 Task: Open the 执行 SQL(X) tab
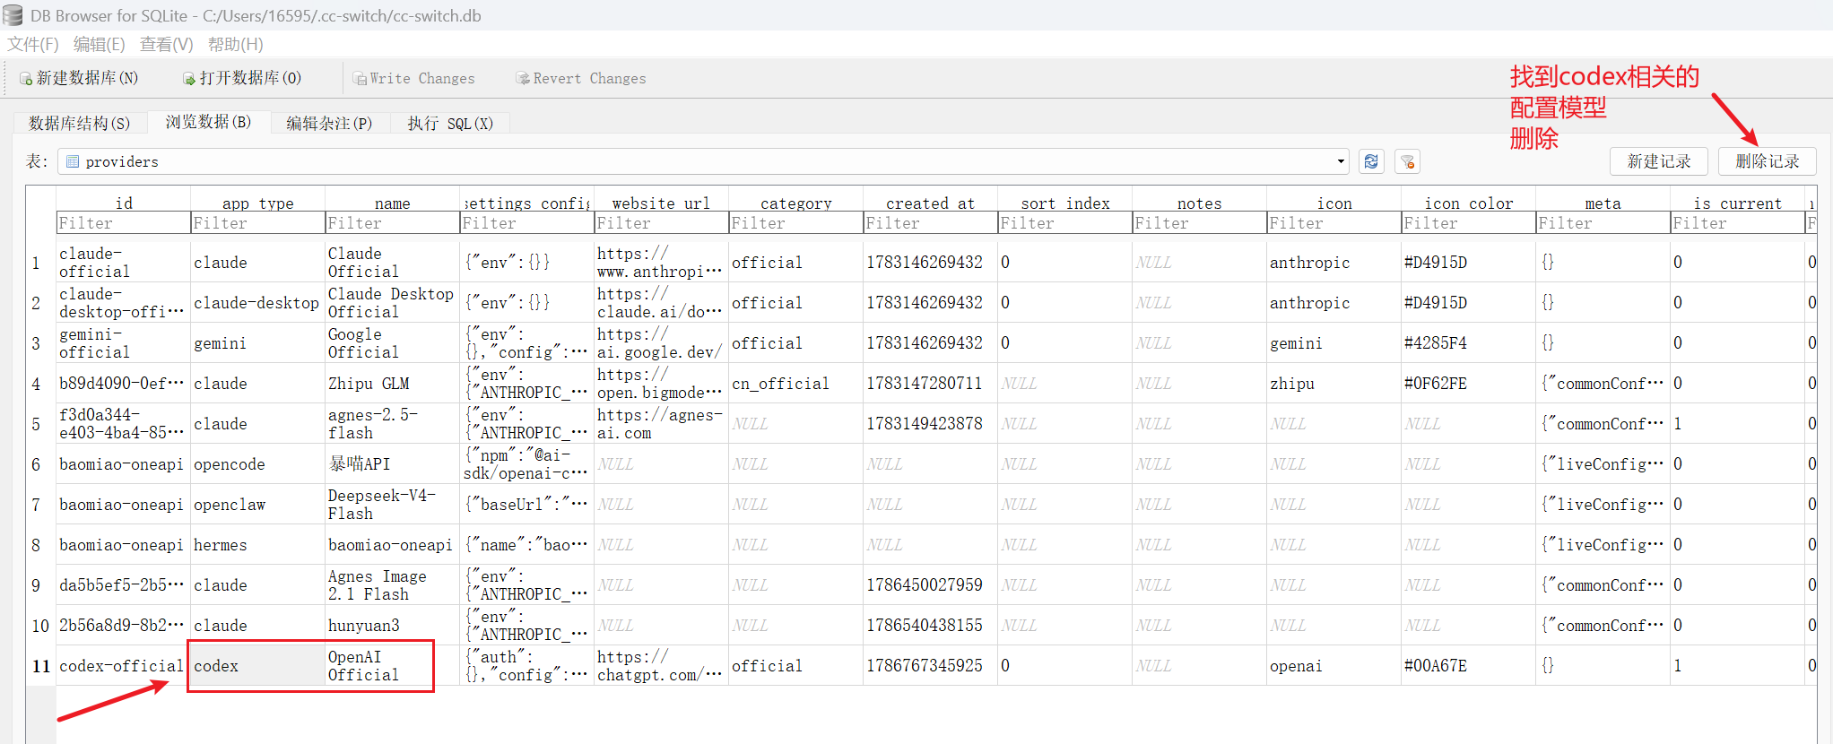[450, 123]
